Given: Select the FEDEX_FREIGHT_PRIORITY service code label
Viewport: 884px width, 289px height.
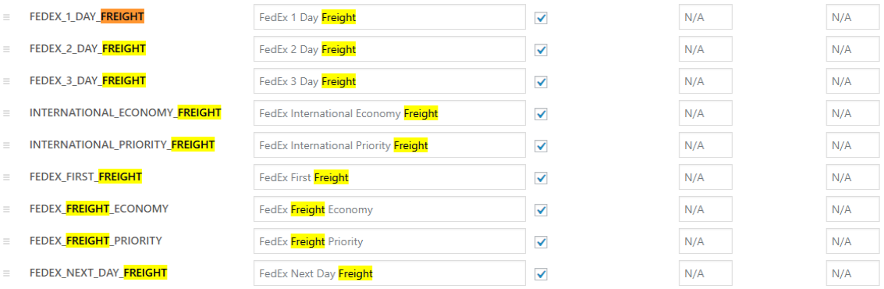Looking at the screenshot, I should (x=96, y=241).
